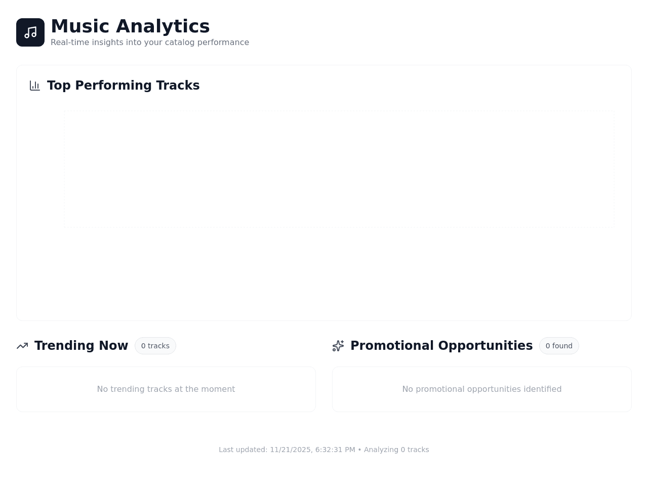Open the Trending Now section heading
The width and height of the screenshot is (648, 486).
tap(81, 346)
